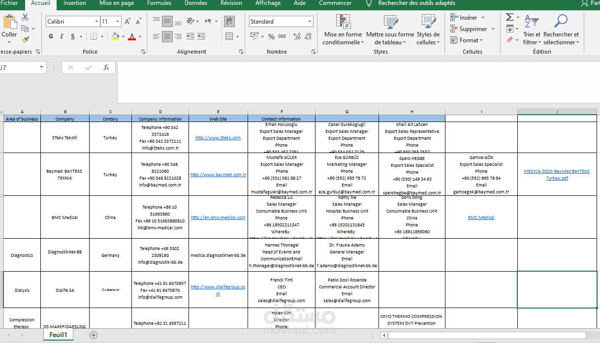The height and width of the screenshot is (343, 600).
Task: Open fill color dropdown arrow
Action: [123, 37]
